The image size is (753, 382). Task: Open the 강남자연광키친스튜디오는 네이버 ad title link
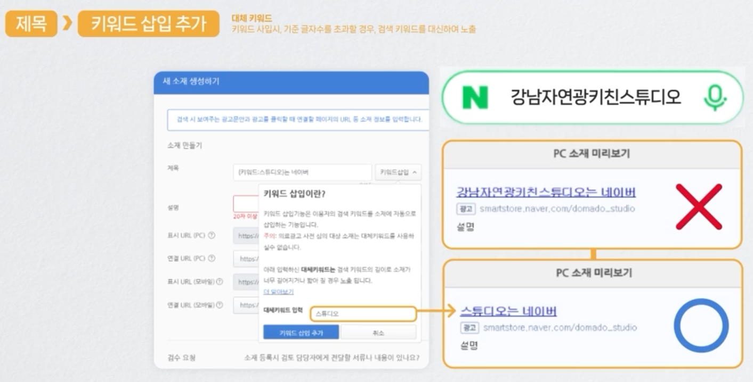(x=546, y=192)
